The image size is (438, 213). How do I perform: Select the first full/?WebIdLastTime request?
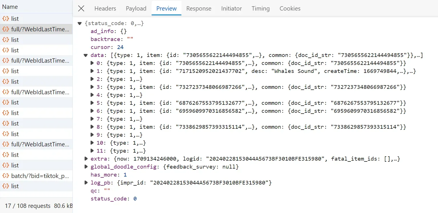coord(37,29)
